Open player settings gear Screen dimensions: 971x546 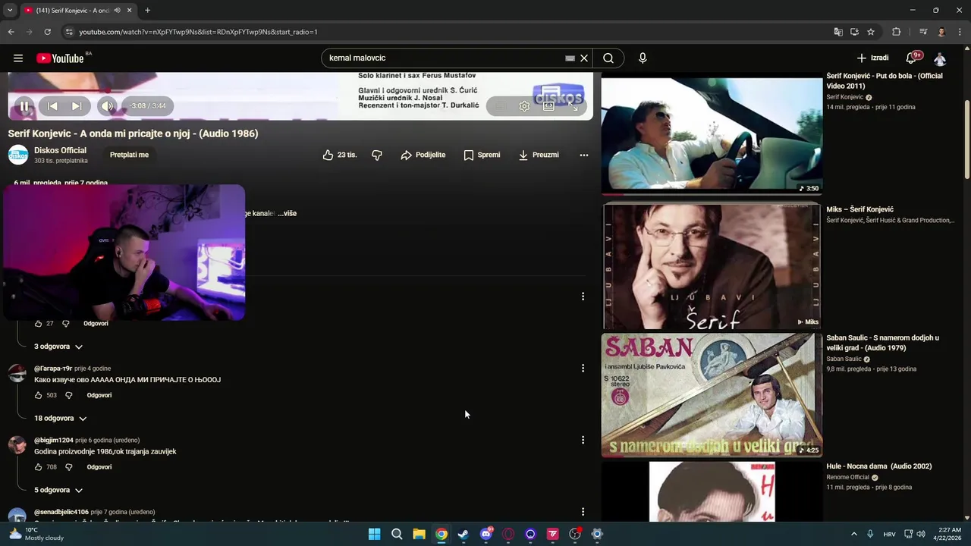(x=524, y=106)
